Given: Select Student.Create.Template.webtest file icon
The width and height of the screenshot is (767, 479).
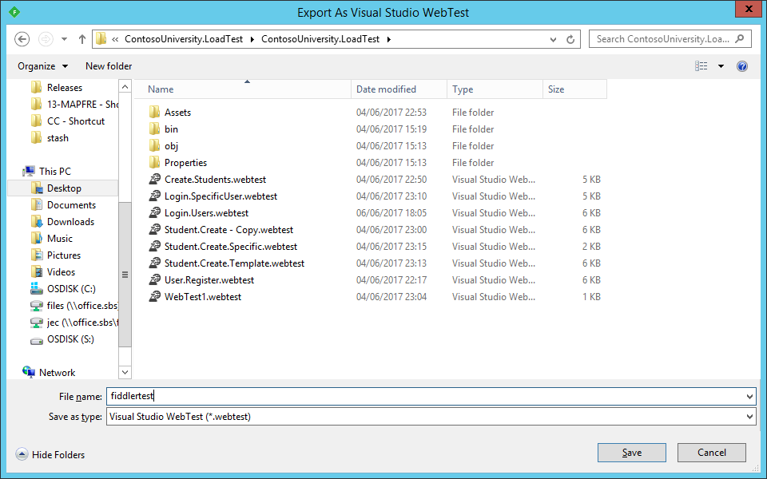Looking at the screenshot, I should coord(154,263).
